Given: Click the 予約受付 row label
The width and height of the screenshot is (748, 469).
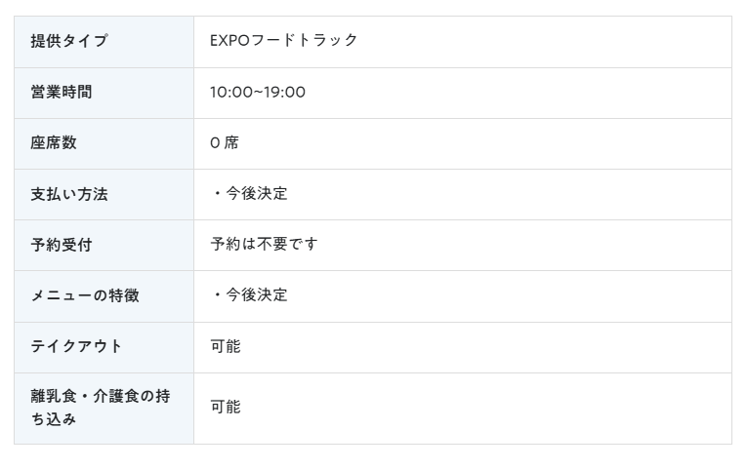Looking at the screenshot, I should [x=62, y=245].
